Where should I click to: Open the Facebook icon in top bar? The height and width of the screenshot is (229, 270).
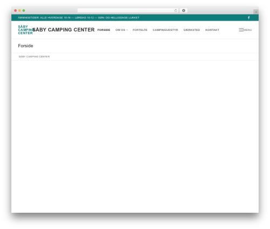[x=248, y=18]
